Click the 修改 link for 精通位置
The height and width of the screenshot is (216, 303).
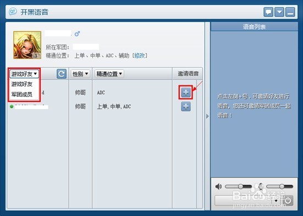point(139,56)
